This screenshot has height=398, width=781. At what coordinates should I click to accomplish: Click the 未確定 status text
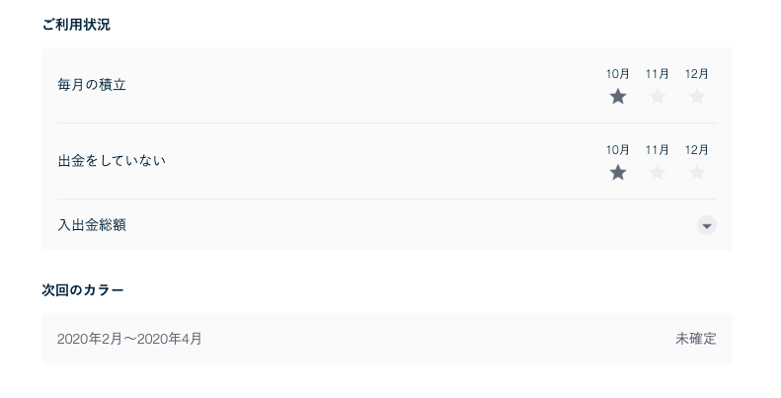[x=696, y=339]
